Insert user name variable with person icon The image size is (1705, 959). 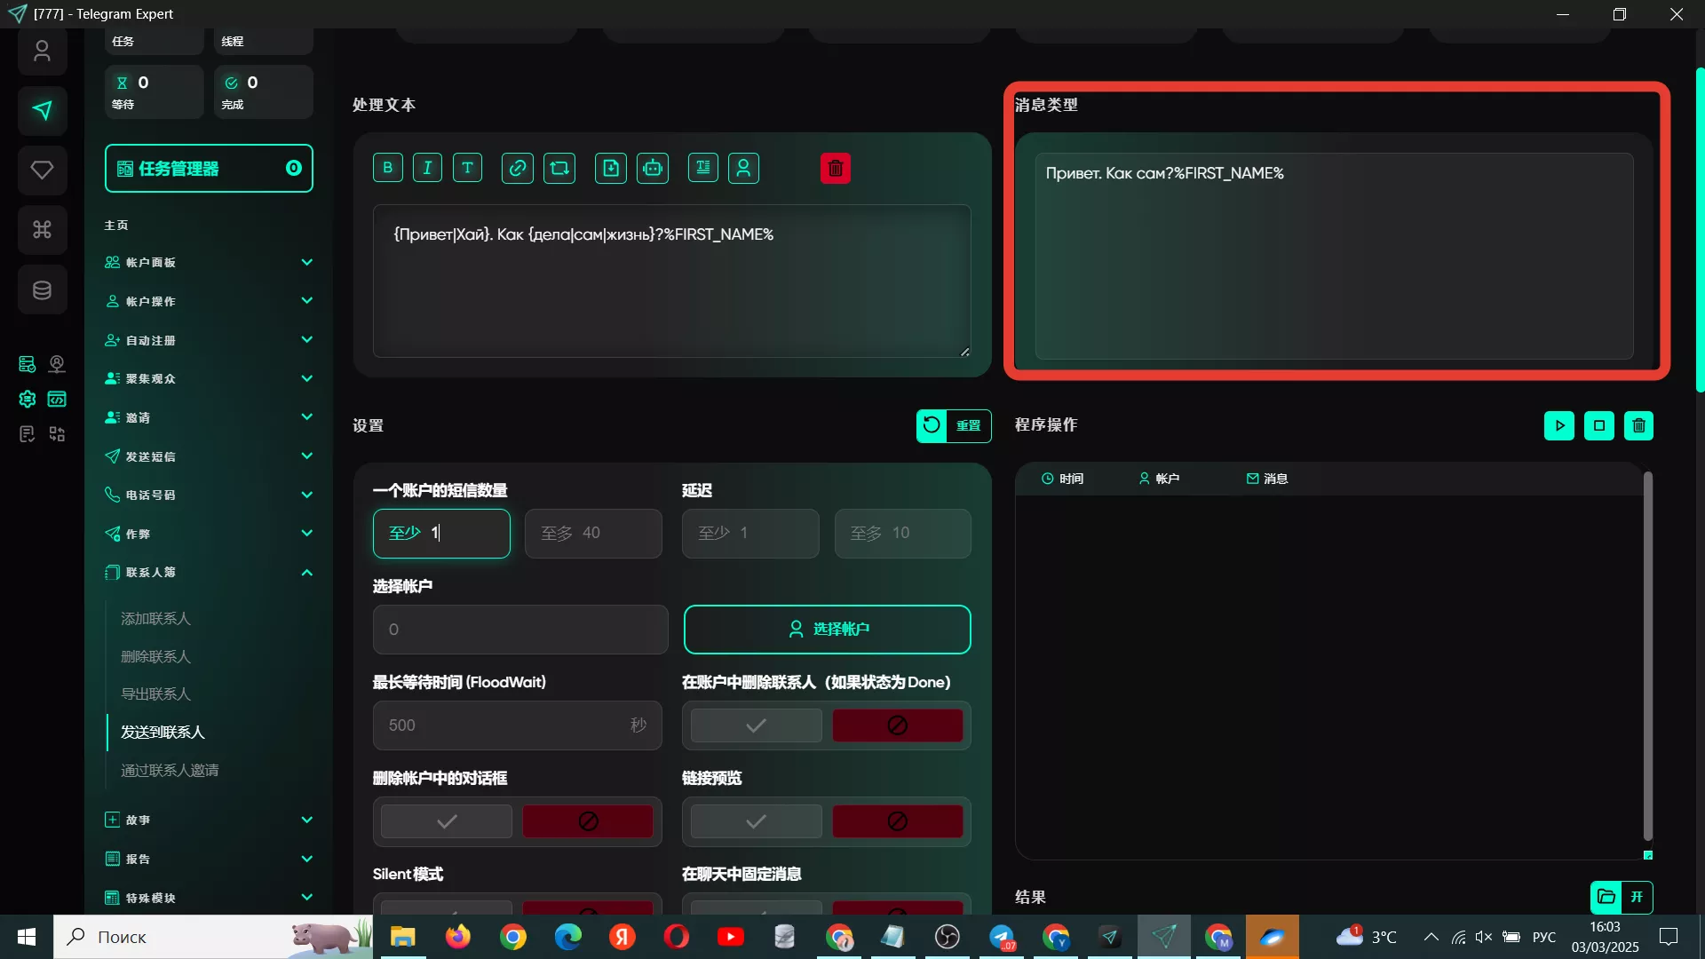[743, 168]
